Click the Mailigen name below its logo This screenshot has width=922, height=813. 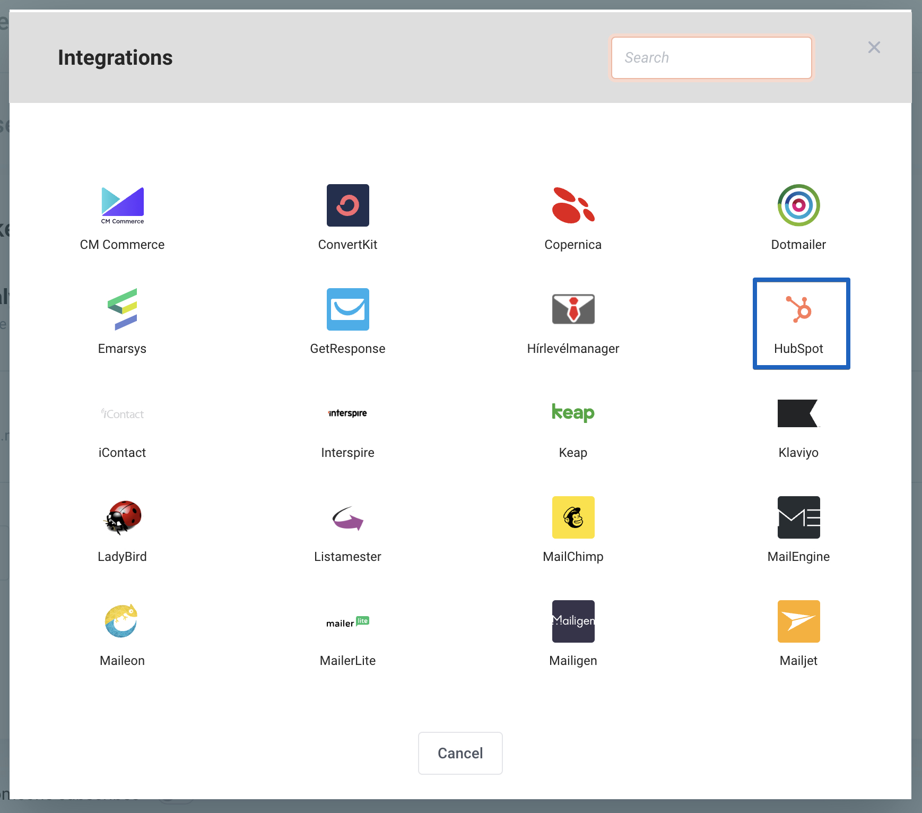click(x=573, y=661)
